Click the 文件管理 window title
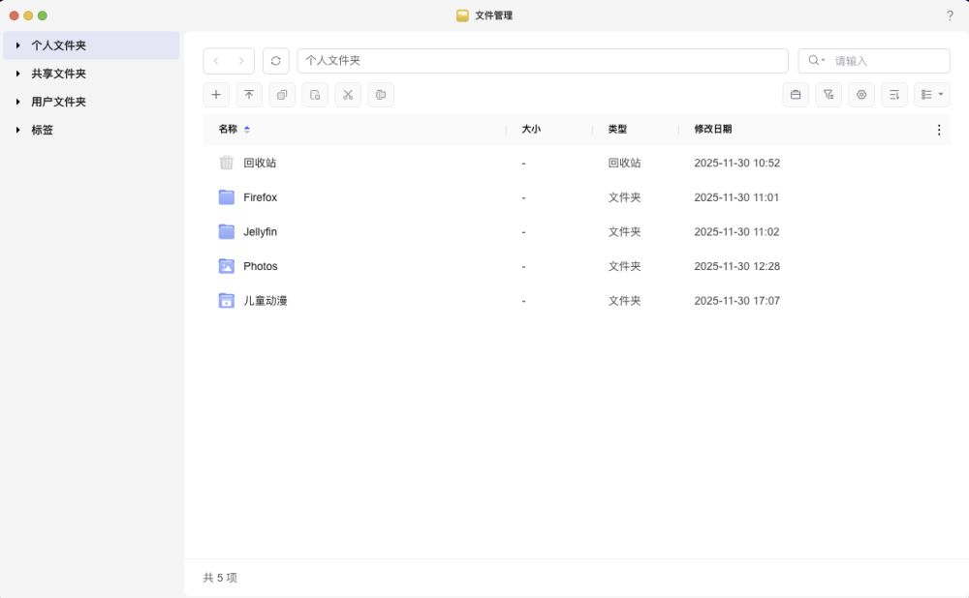 pyautogui.click(x=494, y=15)
